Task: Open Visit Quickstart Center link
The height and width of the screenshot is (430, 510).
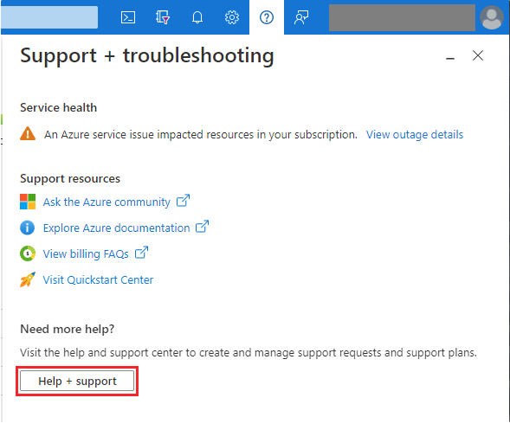Action: 98,279
